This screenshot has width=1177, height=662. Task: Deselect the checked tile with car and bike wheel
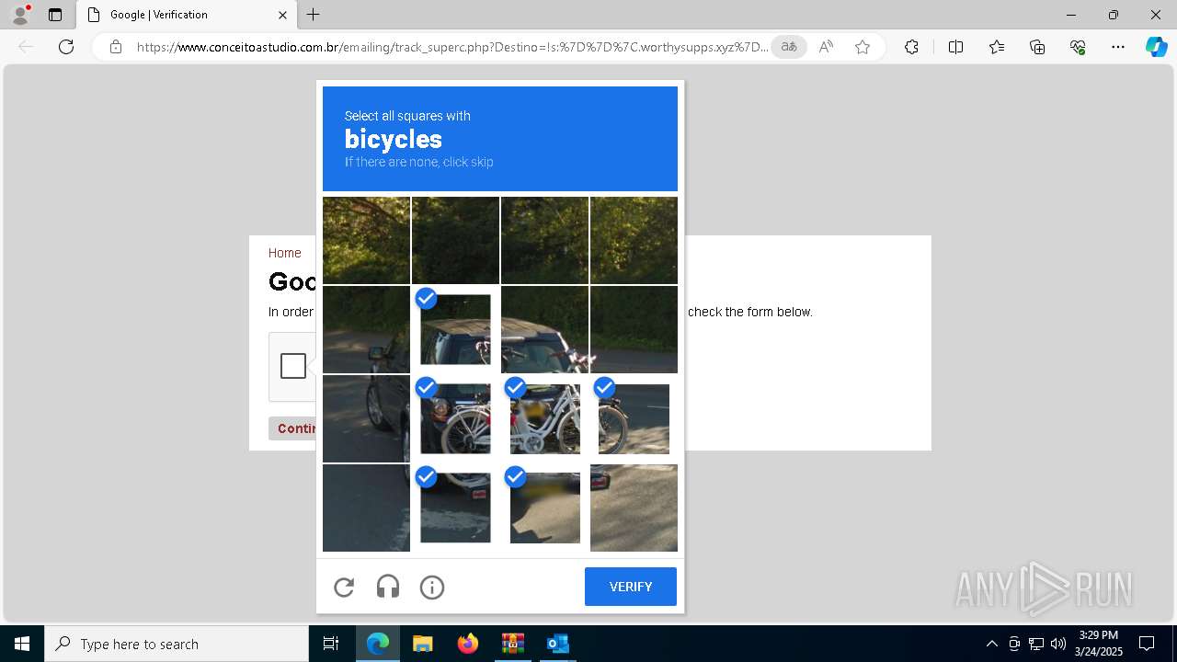coord(455,418)
